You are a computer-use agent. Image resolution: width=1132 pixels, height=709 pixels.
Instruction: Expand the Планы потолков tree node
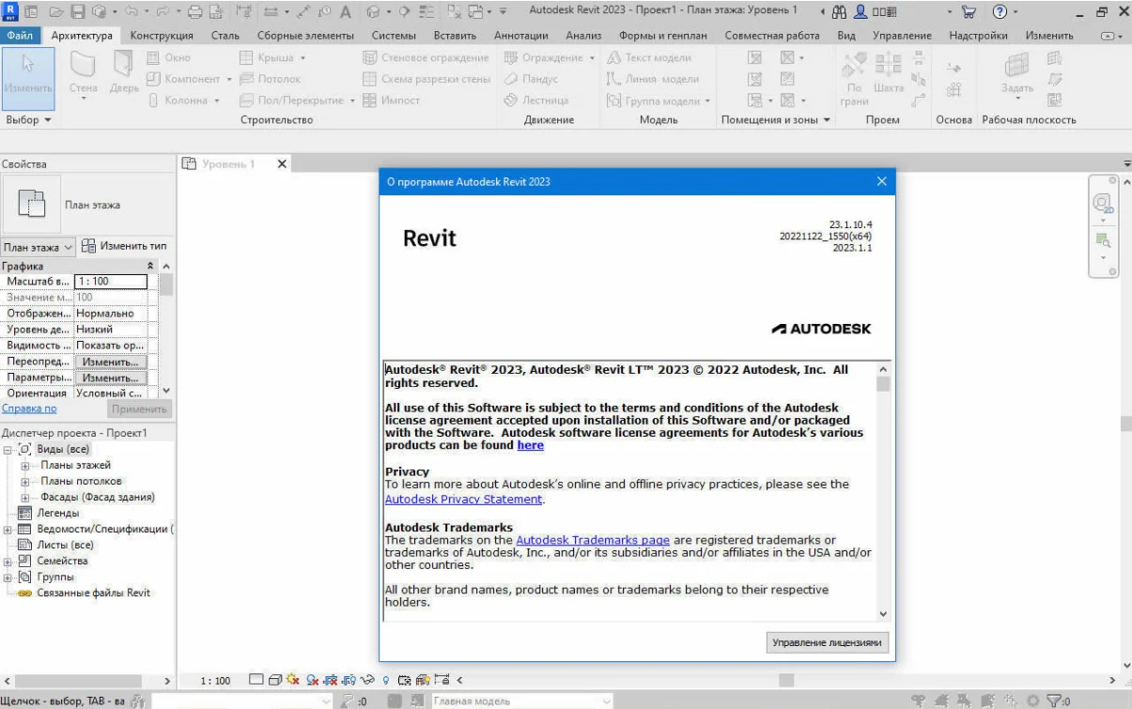[x=26, y=481]
